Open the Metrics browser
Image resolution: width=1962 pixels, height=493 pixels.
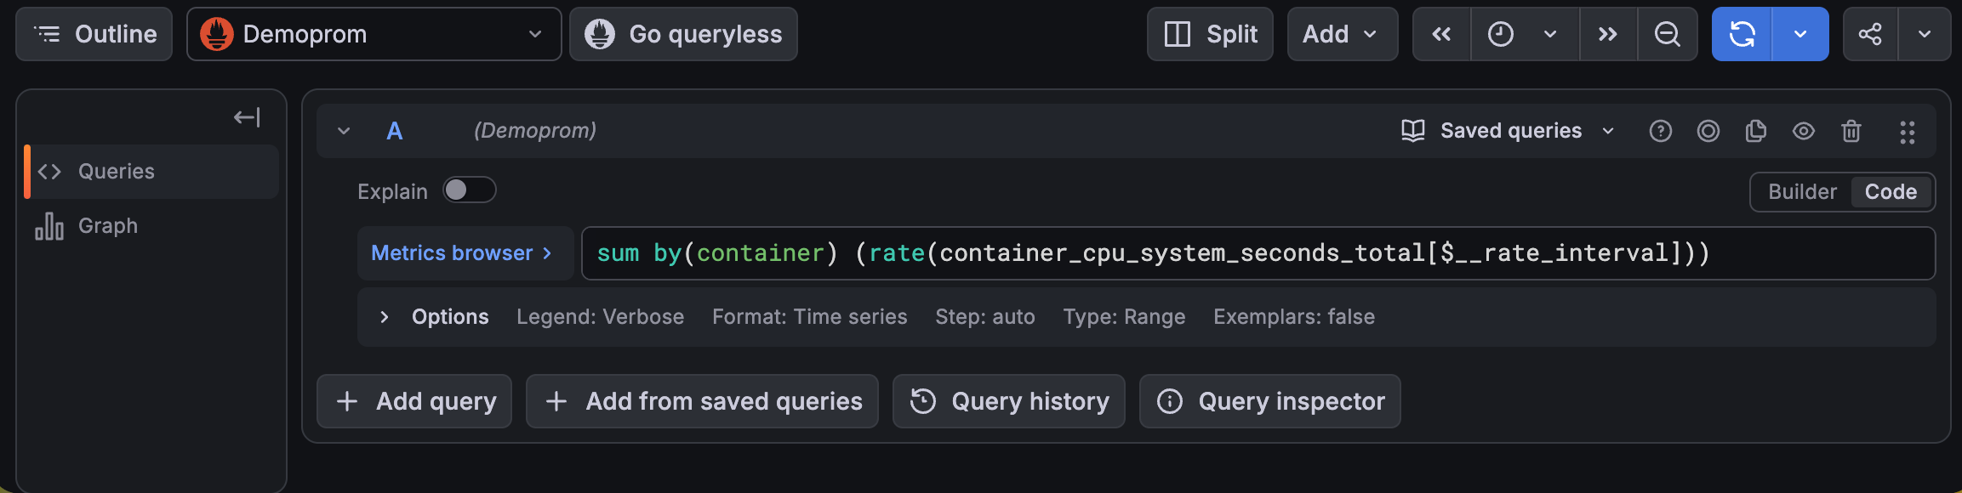pos(465,253)
